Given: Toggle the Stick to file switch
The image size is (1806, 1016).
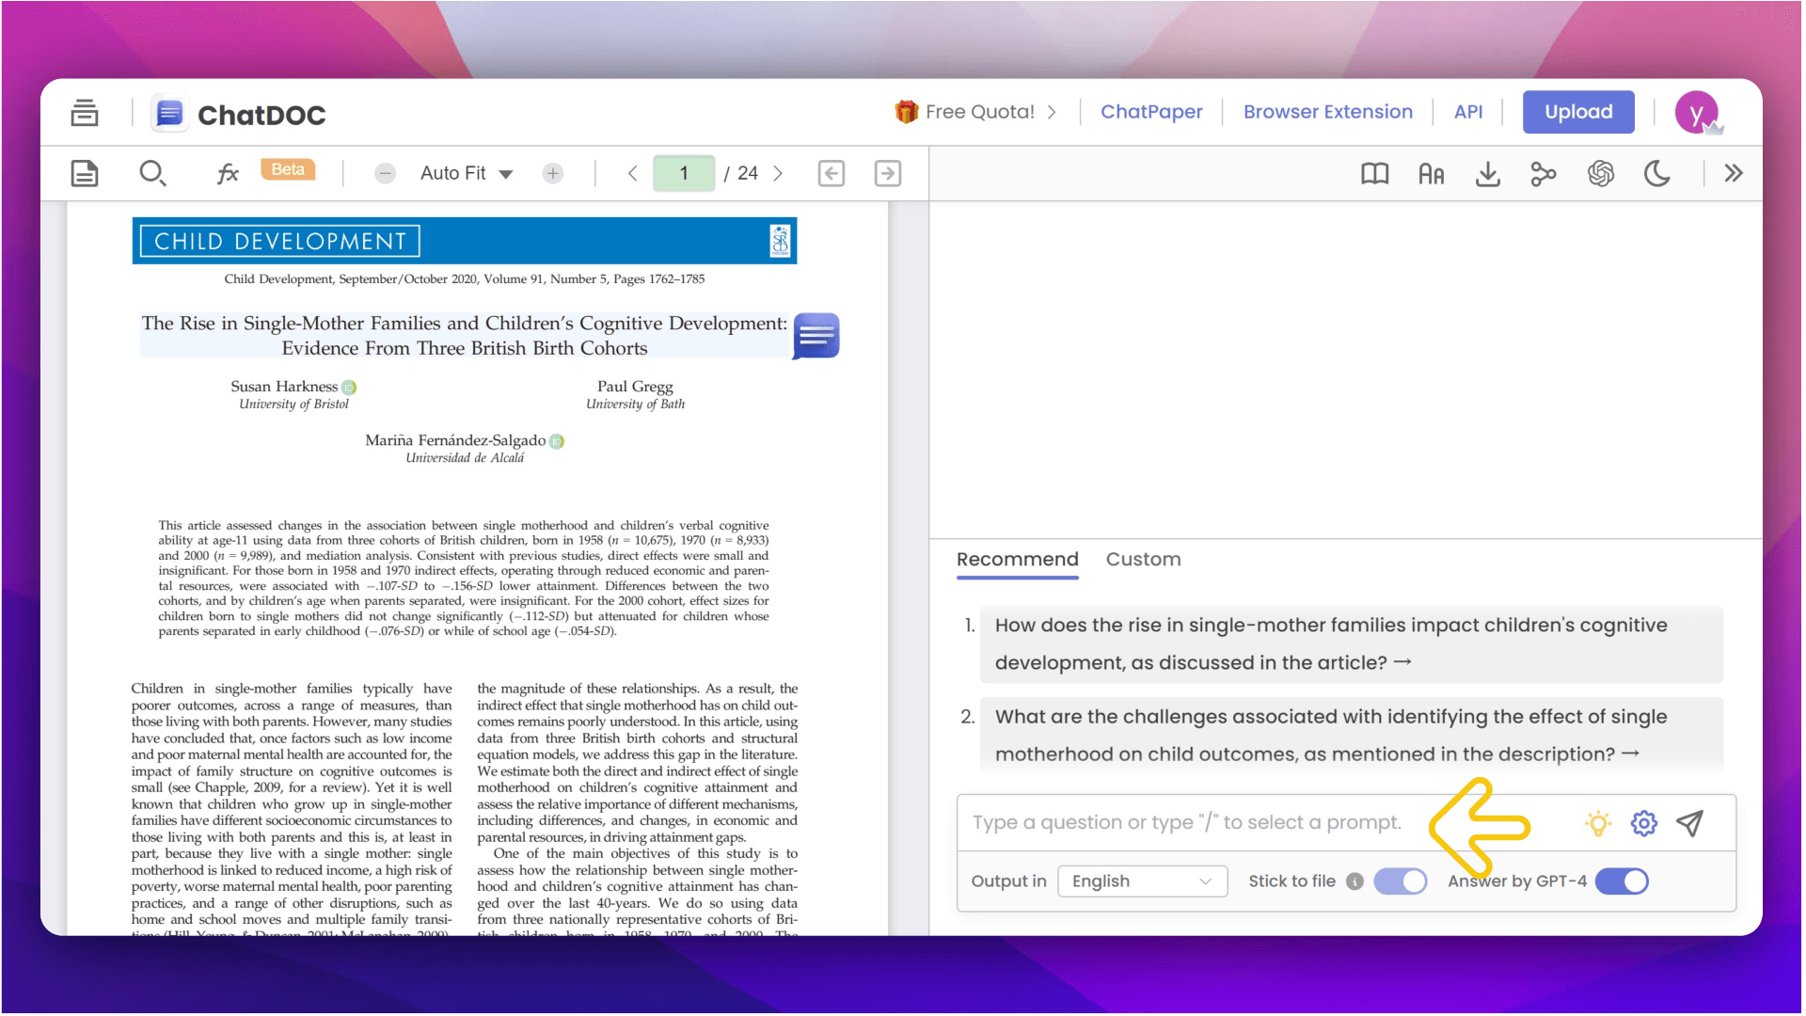Looking at the screenshot, I should click(x=1400, y=881).
